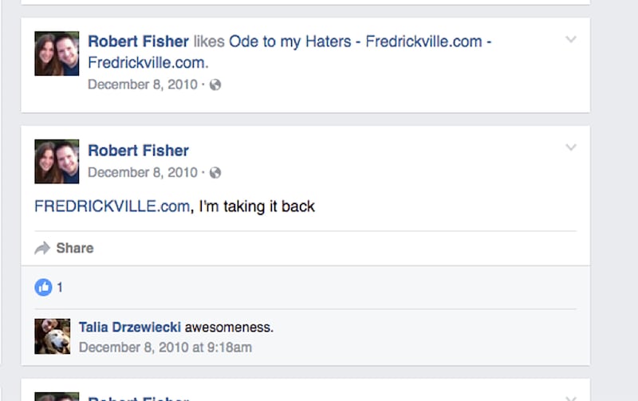
Task: View who liked via the count 1
Action: (x=60, y=288)
